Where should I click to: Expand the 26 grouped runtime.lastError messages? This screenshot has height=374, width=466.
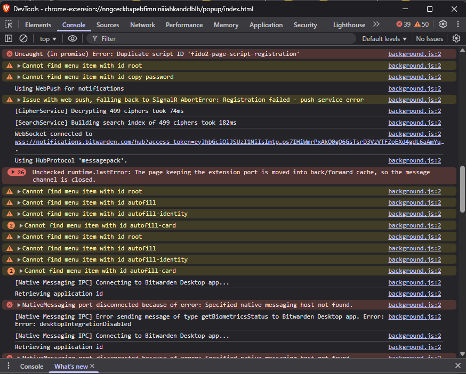(17, 172)
